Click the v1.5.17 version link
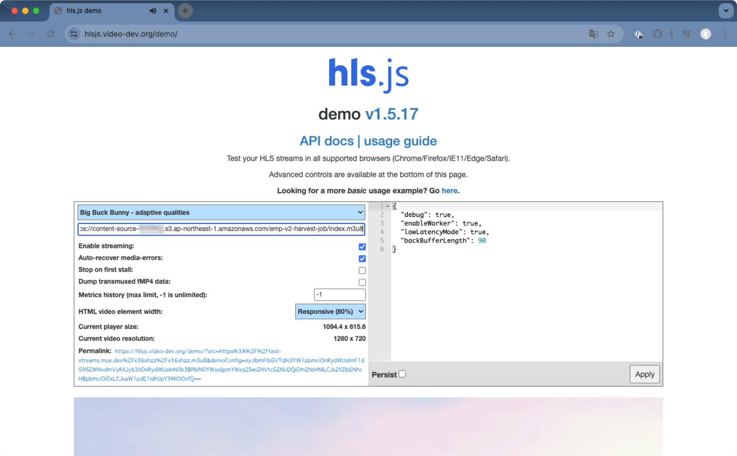This screenshot has width=737, height=456. 392,114
